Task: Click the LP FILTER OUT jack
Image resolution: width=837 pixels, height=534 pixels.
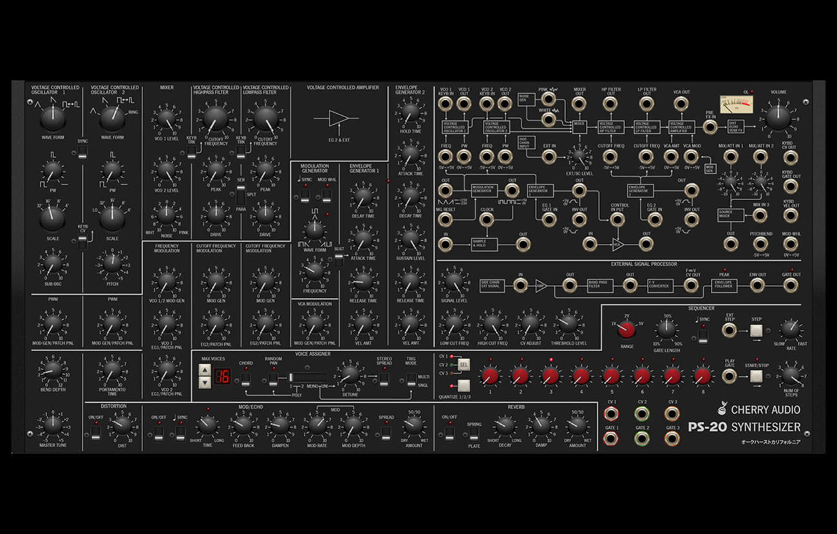Action: pos(646,104)
